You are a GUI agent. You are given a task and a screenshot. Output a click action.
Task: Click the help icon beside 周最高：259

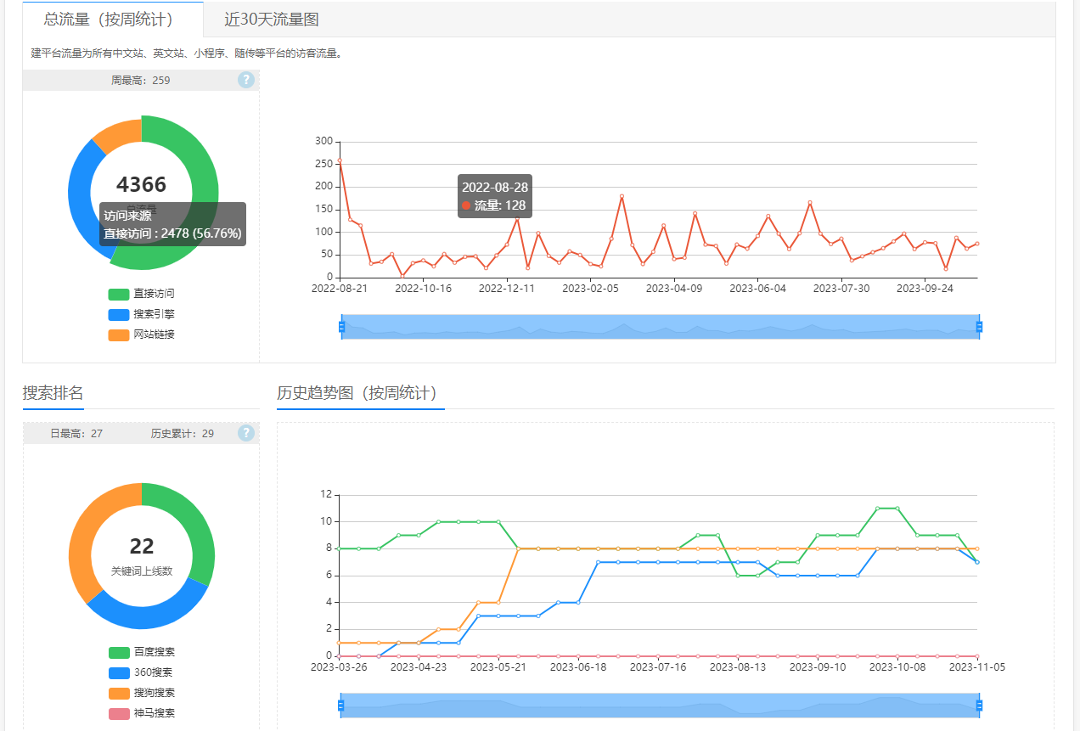click(x=246, y=81)
